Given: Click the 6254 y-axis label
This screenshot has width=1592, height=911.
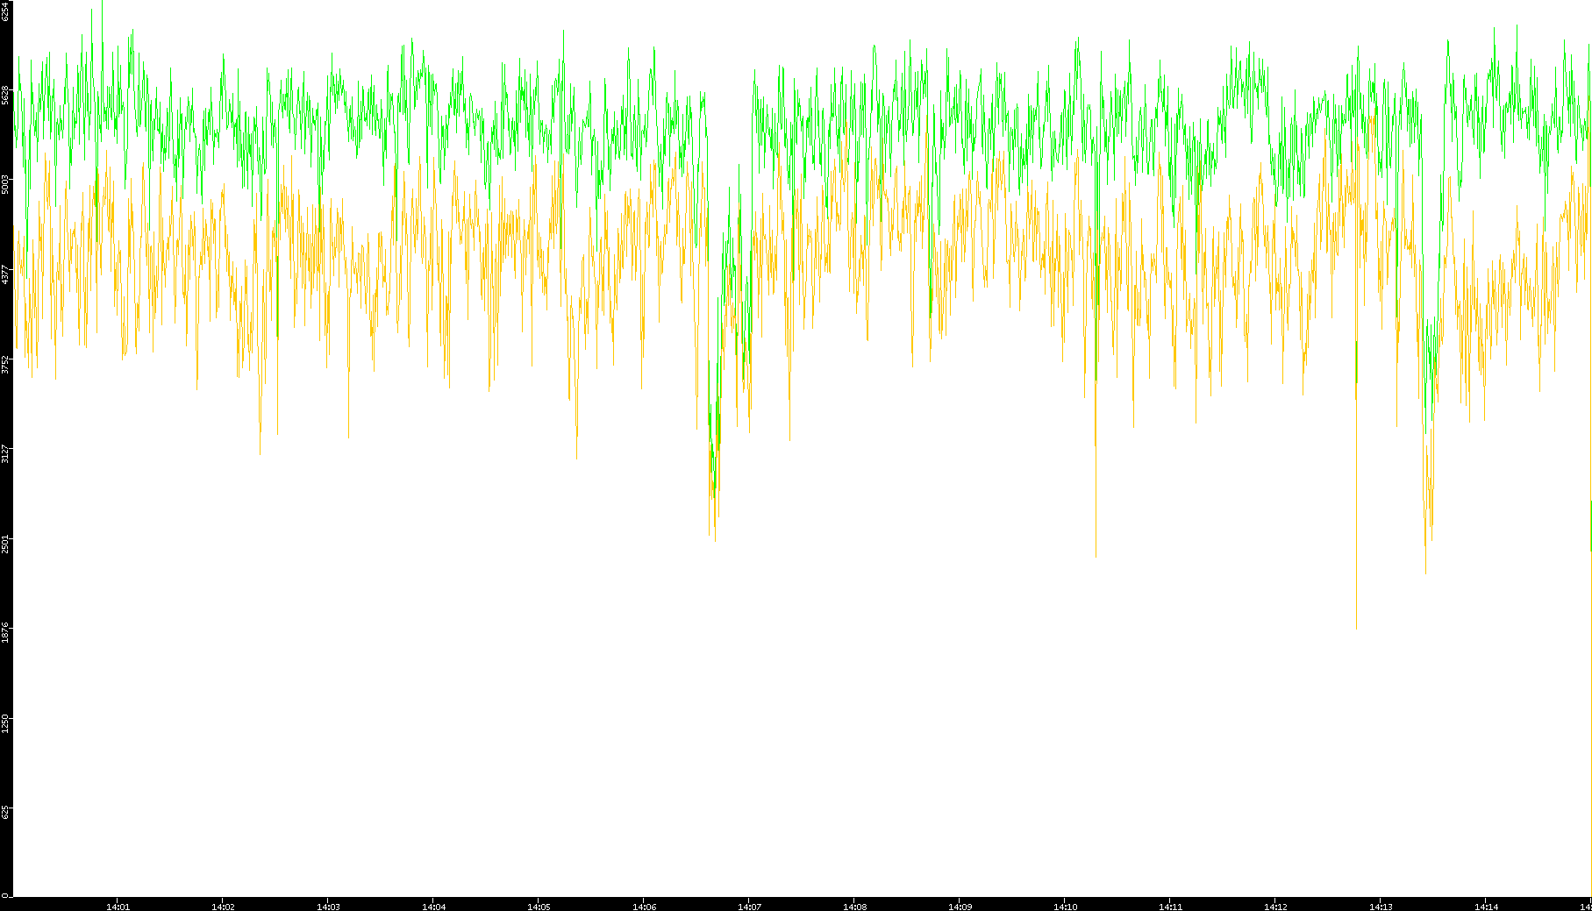Looking at the screenshot, I should coord(5,11).
